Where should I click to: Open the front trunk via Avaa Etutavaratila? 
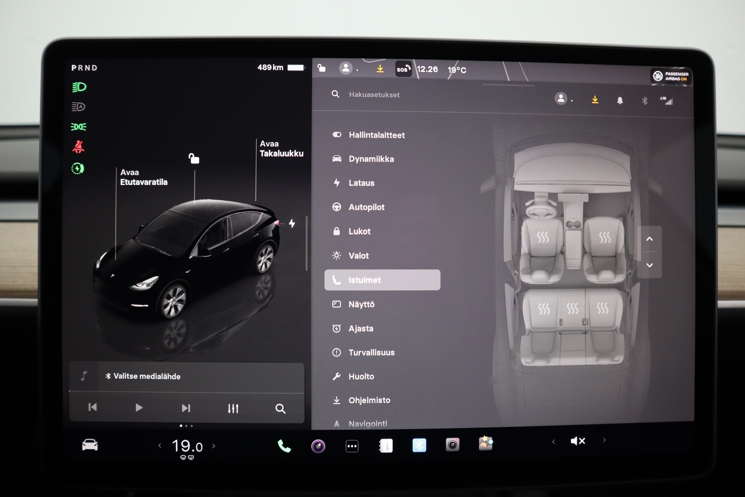pyautogui.click(x=143, y=177)
